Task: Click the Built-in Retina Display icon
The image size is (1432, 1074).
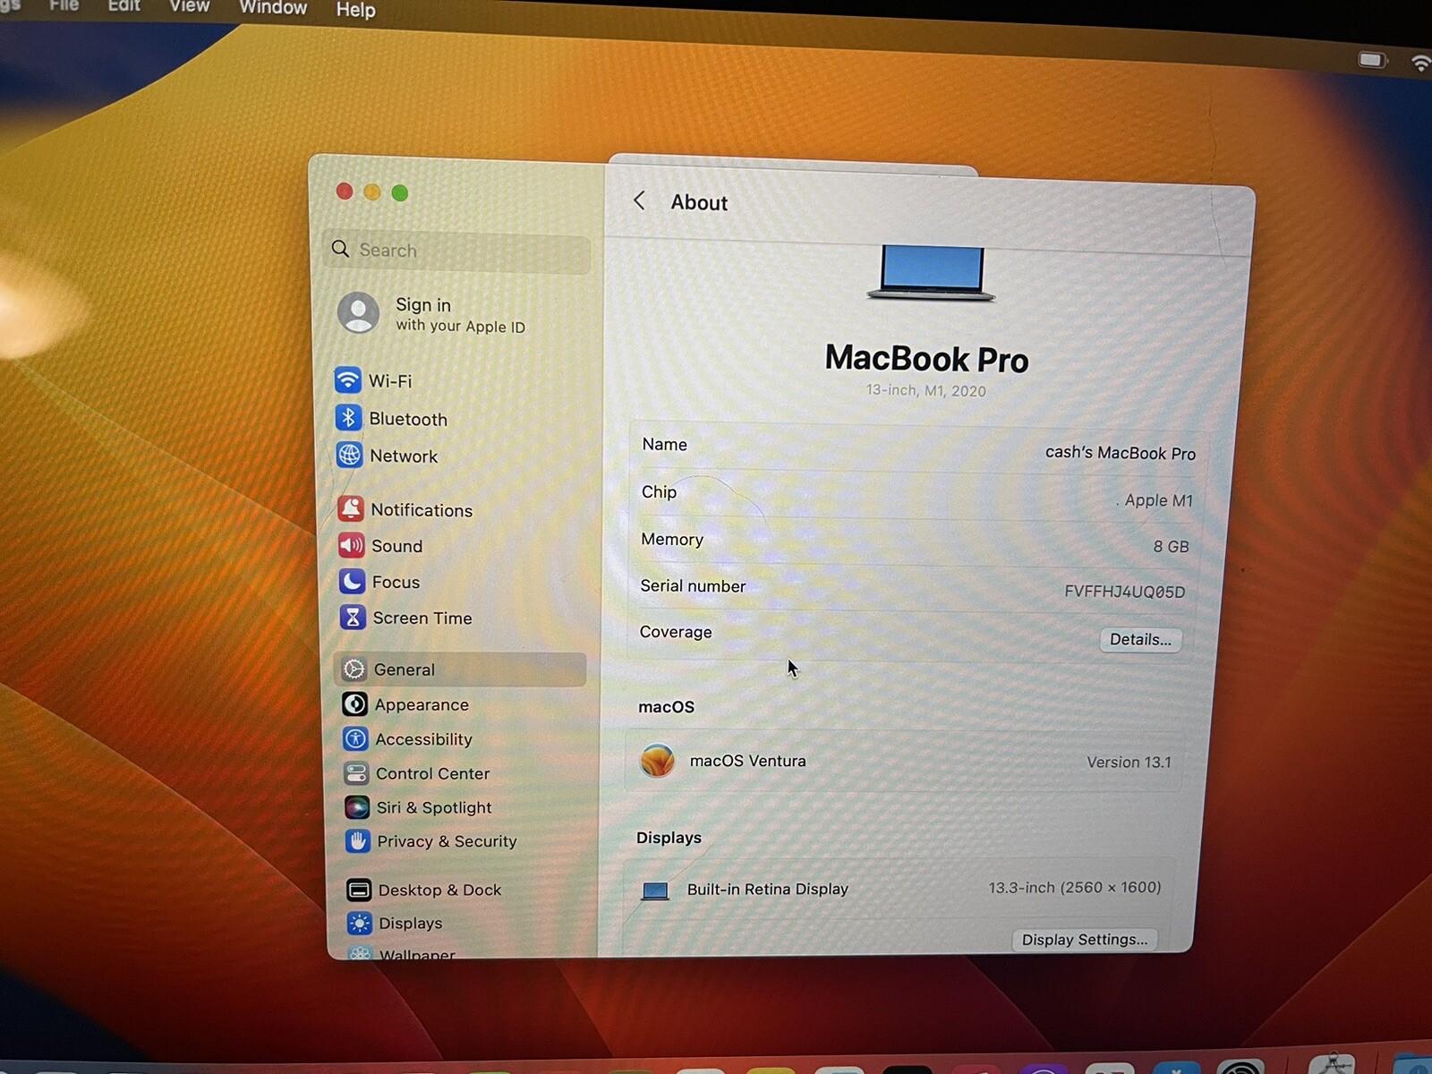Action: (x=655, y=891)
